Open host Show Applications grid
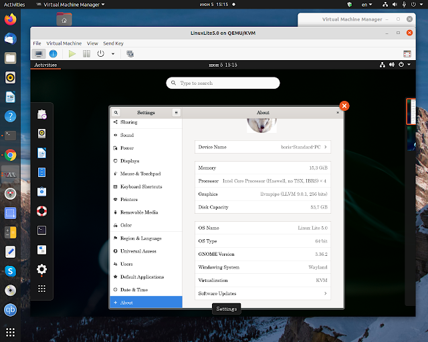Image resolution: width=428 pixels, height=342 pixels. point(11,332)
